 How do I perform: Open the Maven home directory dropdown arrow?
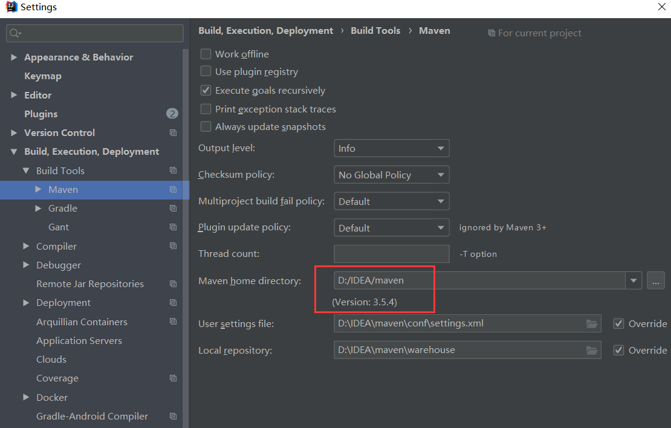click(634, 280)
